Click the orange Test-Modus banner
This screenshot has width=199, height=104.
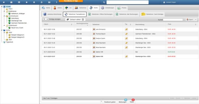coord(71,1)
